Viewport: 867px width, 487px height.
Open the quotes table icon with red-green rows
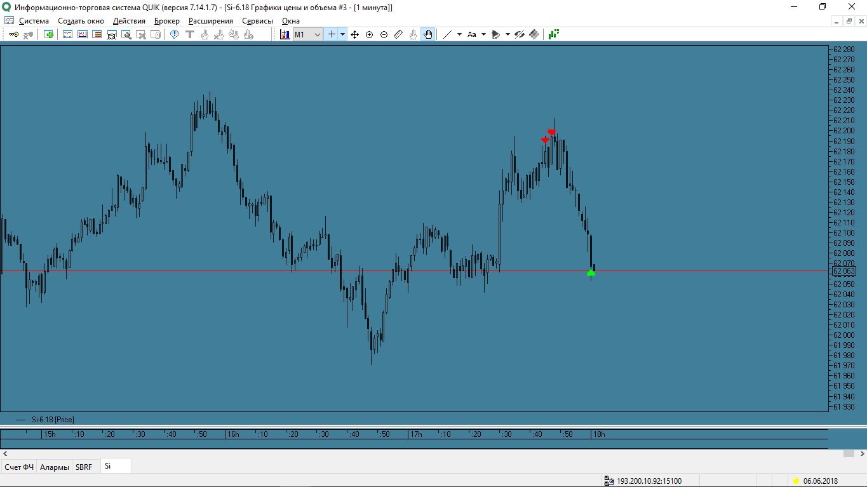[x=97, y=34]
